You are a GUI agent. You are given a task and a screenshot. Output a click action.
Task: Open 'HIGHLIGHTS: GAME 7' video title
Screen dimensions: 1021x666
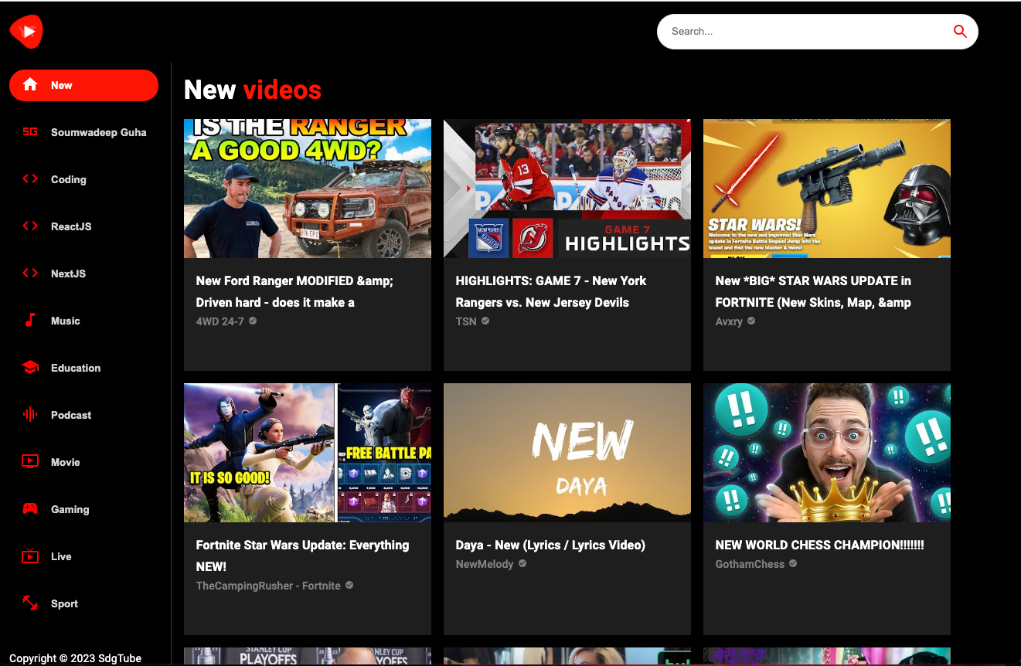551,291
